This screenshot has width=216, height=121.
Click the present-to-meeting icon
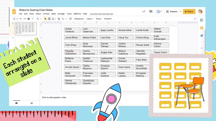pos(158,11)
